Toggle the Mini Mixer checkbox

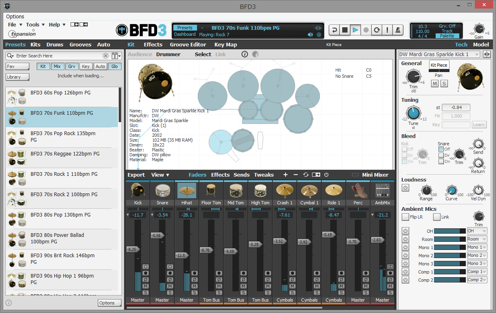355,175
